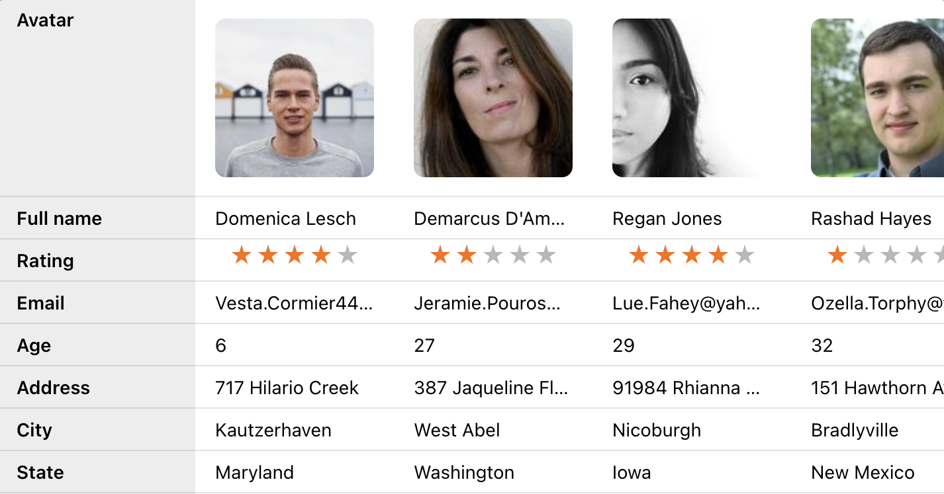Click Rashad Hayes's avatar picture
944x494 pixels.
(877, 98)
